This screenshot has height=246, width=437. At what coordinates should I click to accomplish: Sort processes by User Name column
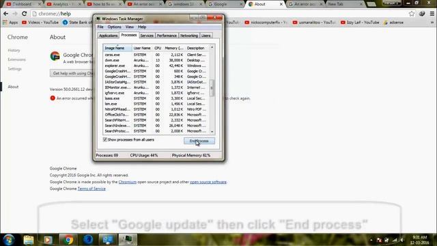142,48
